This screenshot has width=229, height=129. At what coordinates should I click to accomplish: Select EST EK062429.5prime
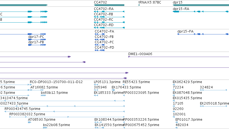187,82
